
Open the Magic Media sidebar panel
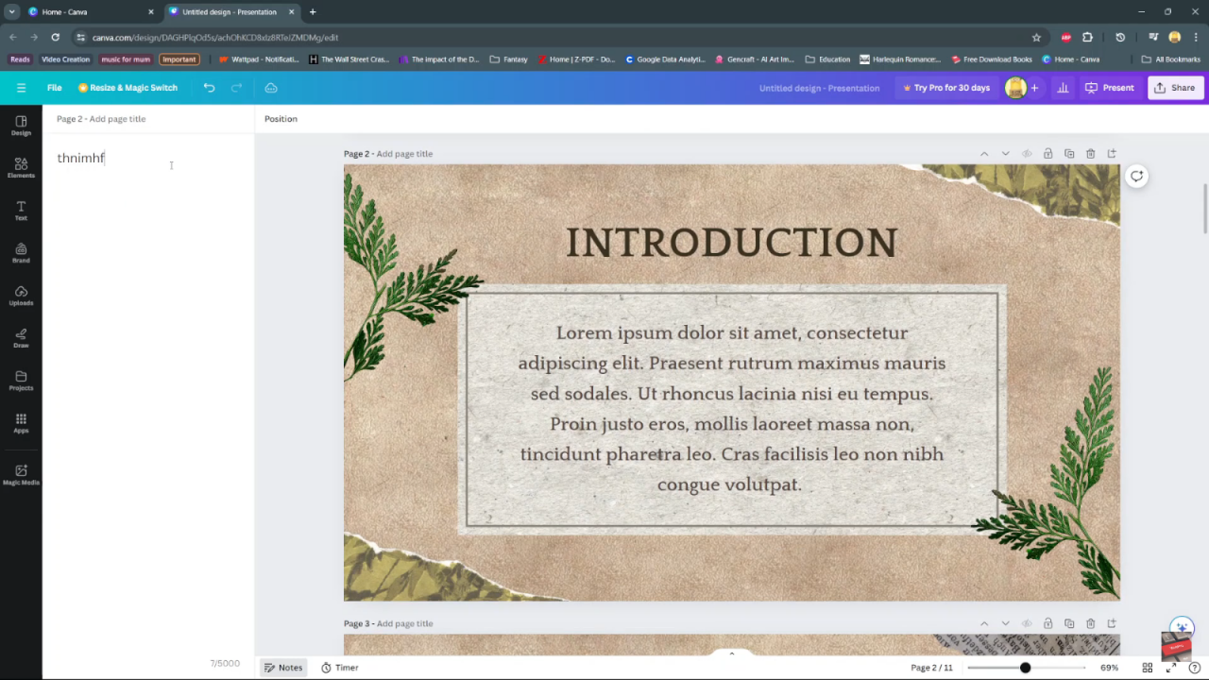(21, 475)
